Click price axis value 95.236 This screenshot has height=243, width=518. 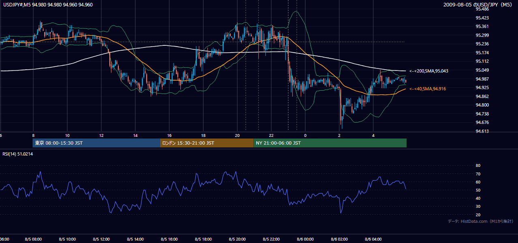coord(482,44)
